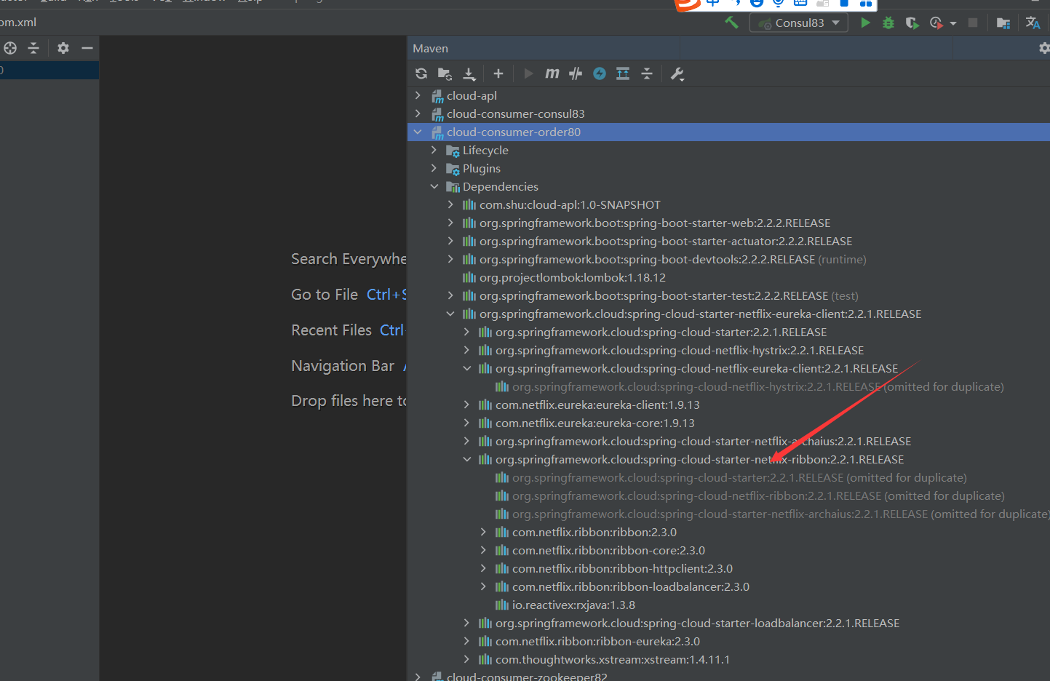Click Execute Maven Goal 'm' icon
The height and width of the screenshot is (681, 1050).
point(552,73)
